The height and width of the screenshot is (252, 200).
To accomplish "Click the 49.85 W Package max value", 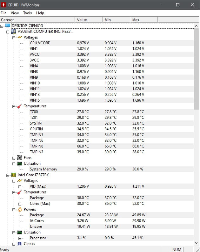I will click(x=139, y=215).
